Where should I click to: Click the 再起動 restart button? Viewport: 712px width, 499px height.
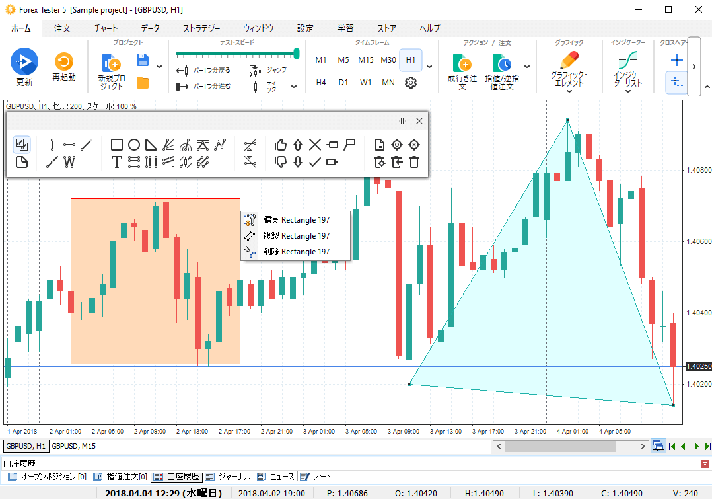pos(64,68)
